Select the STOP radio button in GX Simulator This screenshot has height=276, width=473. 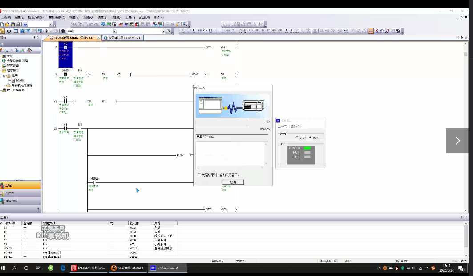point(297,138)
